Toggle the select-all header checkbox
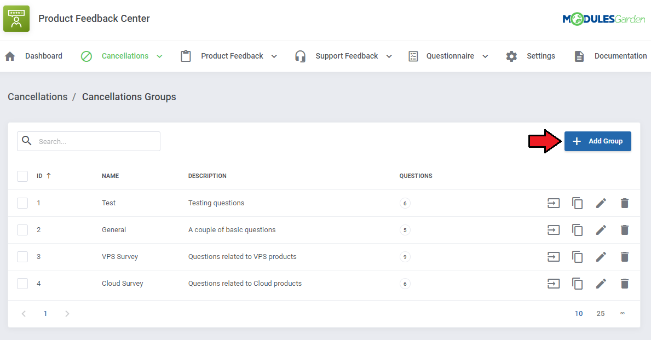The height and width of the screenshot is (340, 651). pos(22,176)
